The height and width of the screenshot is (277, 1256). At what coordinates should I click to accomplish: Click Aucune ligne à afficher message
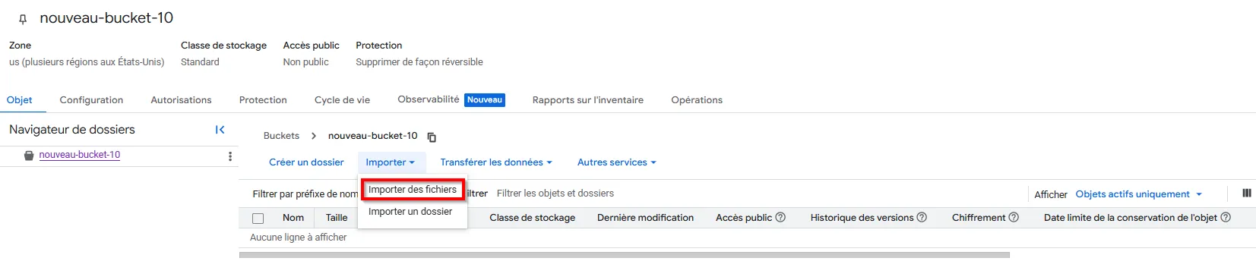click(299, 238)
